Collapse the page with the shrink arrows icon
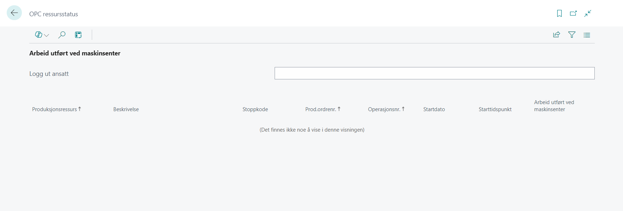The height and width of the screenshot is (211, 623). 588,13
